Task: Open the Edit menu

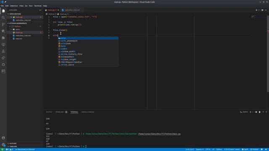Action: click(x=7, y=6)
